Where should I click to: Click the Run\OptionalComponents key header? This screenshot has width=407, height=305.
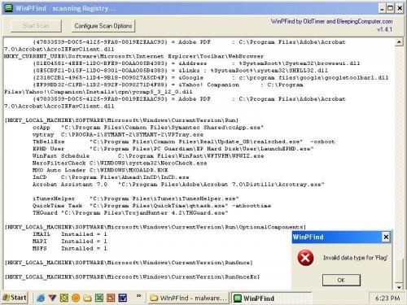155,227
